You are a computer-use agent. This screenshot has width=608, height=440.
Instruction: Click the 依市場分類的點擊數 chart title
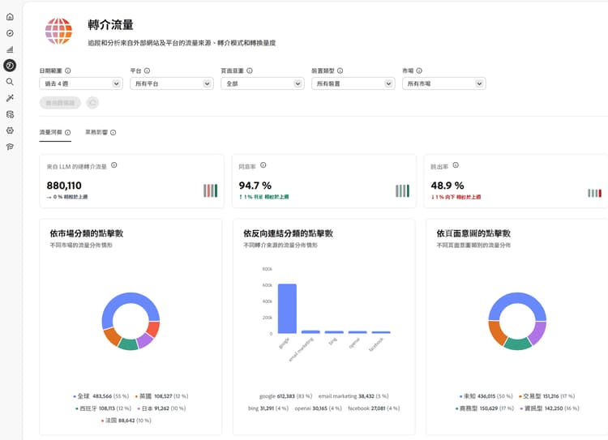(87, 233)
